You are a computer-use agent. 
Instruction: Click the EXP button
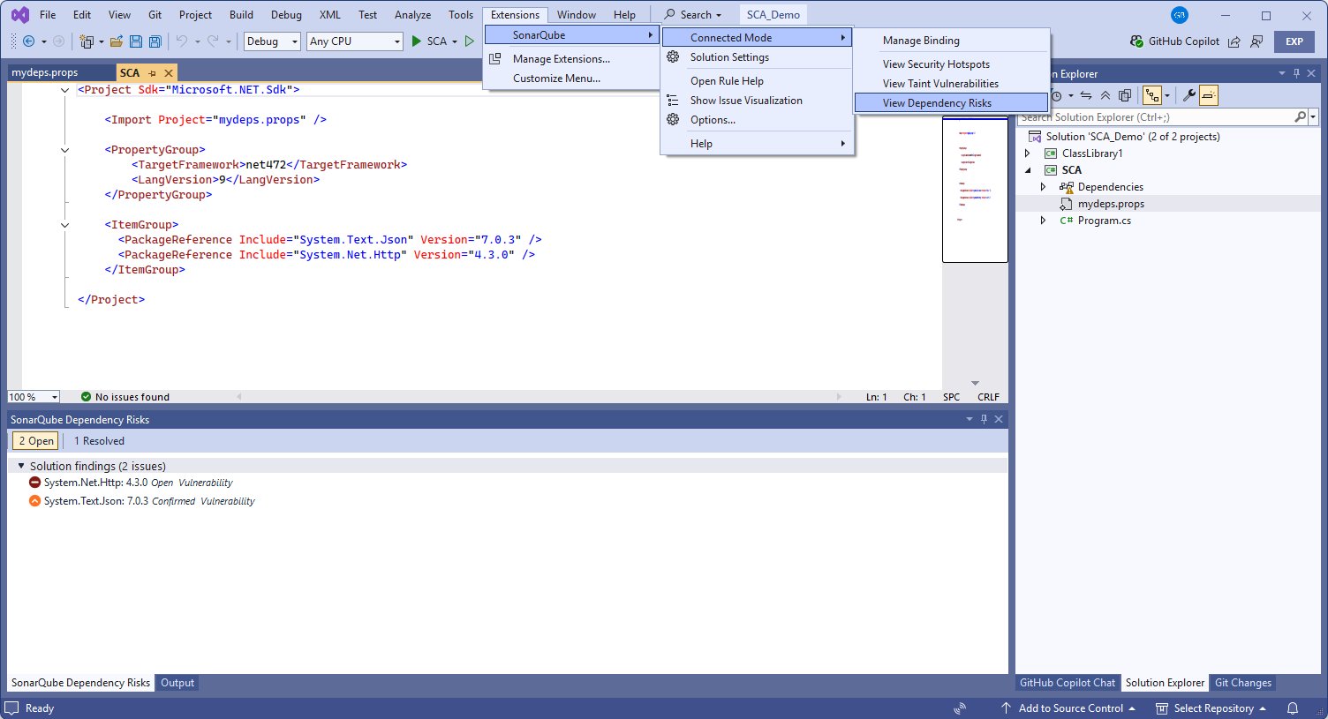click(x=1294, y=41)
